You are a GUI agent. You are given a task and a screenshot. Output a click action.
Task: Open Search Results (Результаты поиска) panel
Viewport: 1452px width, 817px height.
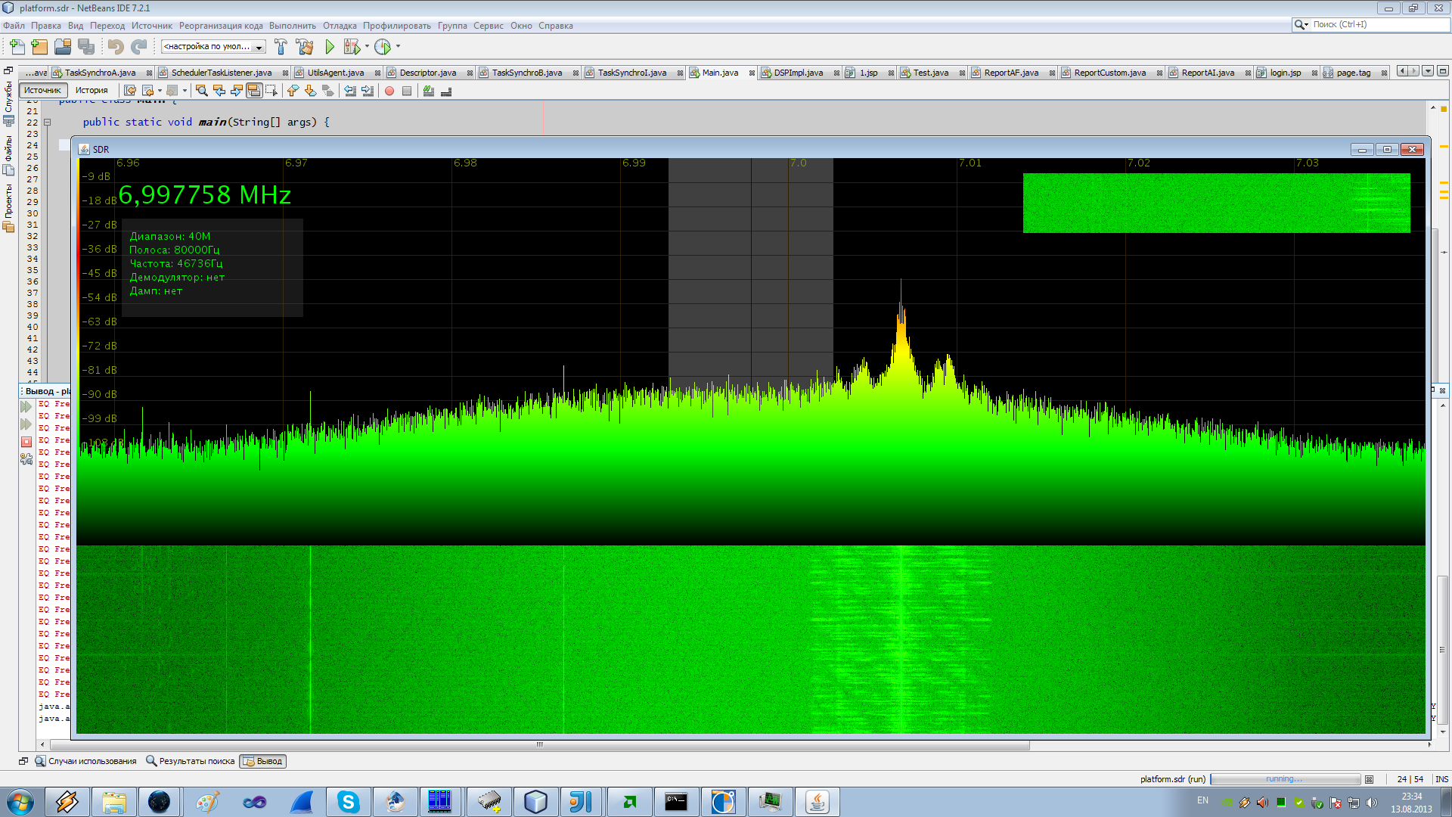pos(190,761)
